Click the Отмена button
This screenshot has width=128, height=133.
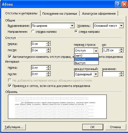(116, 127)
